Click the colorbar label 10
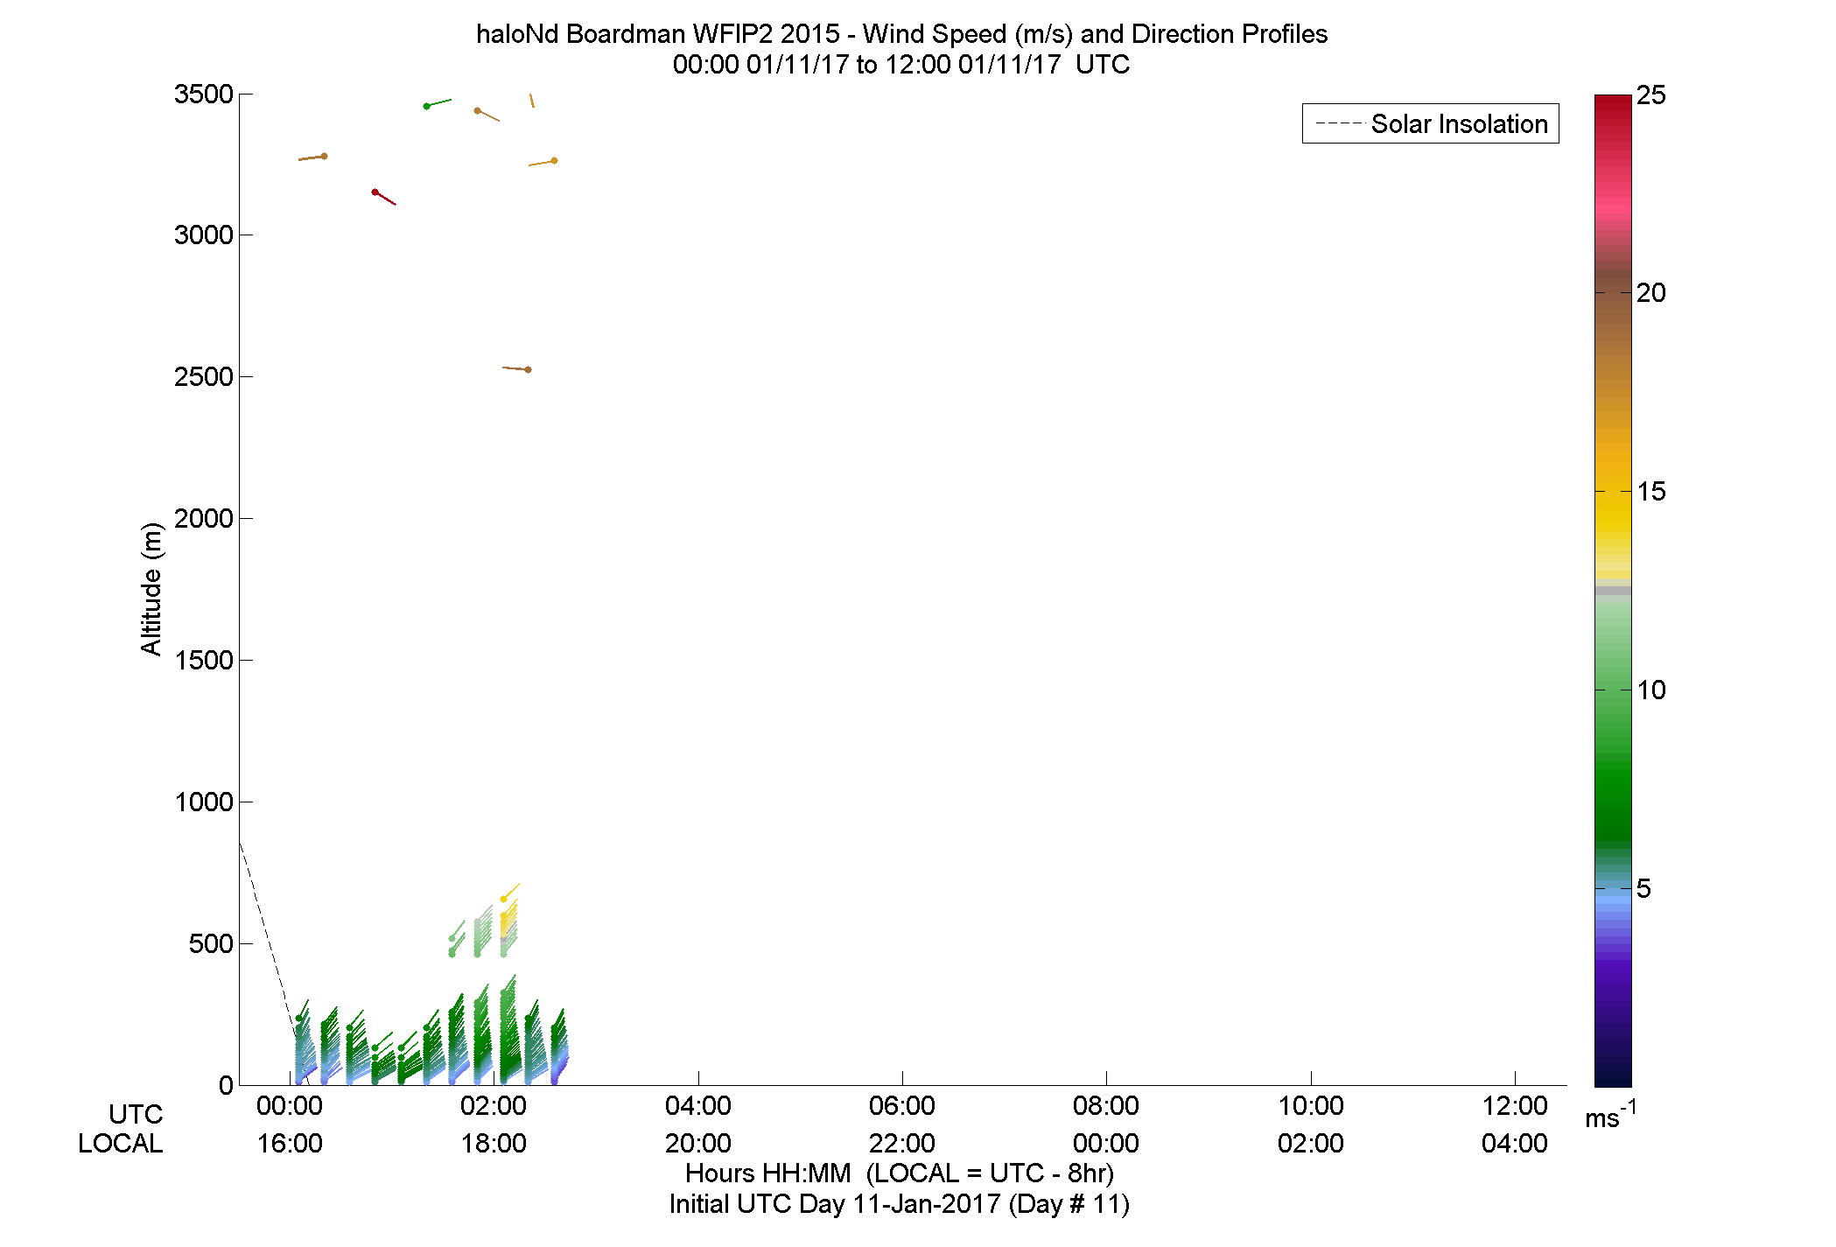The width and height of the screenshot is (1836, 1247). (1650, 690)
